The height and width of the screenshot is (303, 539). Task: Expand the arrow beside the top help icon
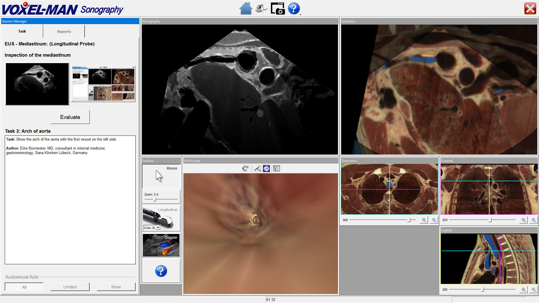(x=301, y=14)
